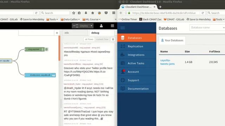The height and width of the screenshot is (126, 225).
Task: Click the Cloudant URL address field
Action: (x=164, y=13)
